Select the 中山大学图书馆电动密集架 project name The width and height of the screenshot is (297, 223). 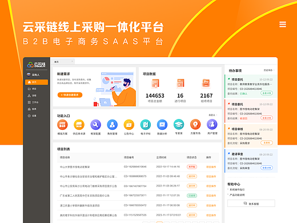coord(75,167)
